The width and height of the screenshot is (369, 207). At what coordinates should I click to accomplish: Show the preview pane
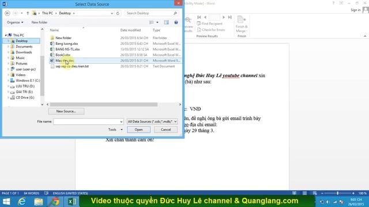[x=167, y=22]
